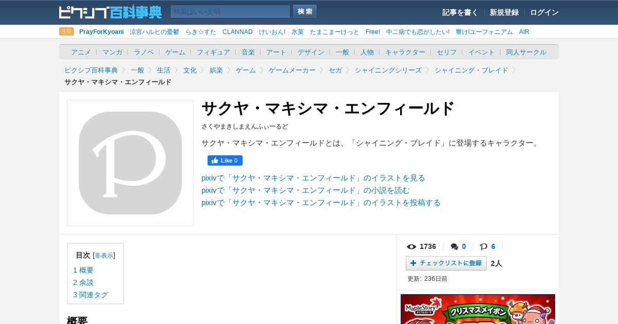Open works count 6 link
The height and width of the screenshot is (324, 618).
pyautogui.click(x=493, y=246)
